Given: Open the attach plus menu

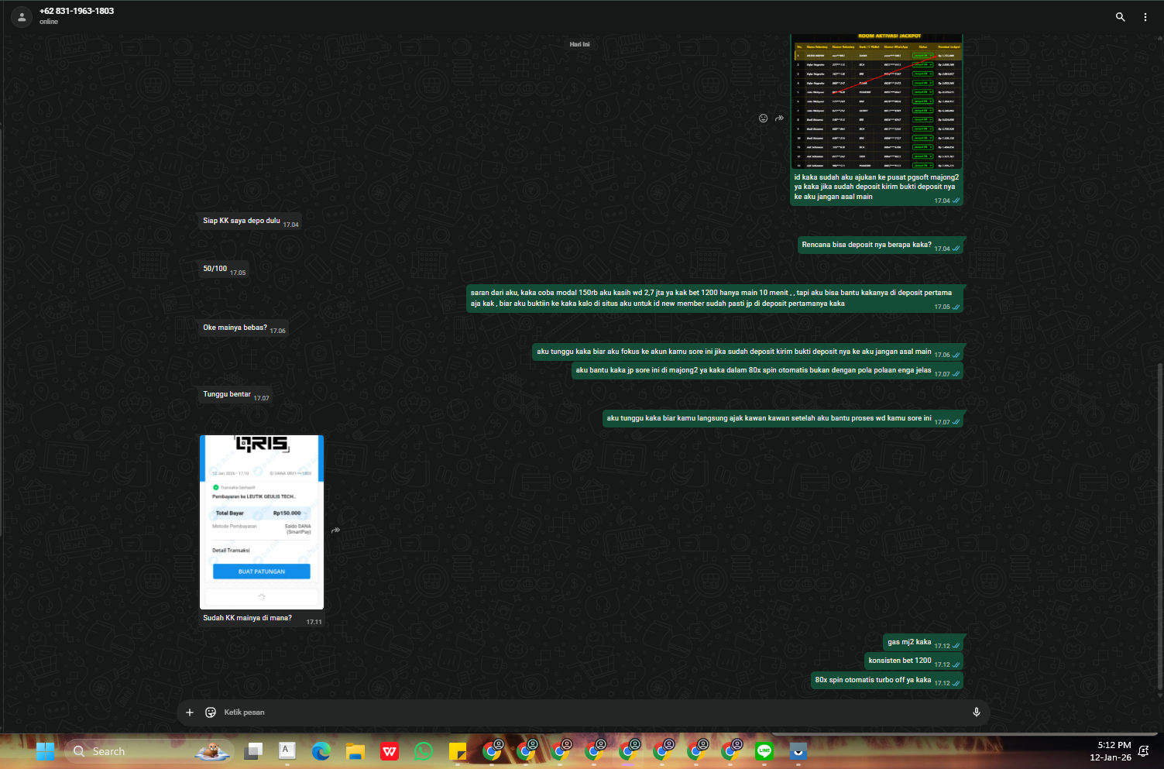Looking at the screenshot, I should pyautogui.click(x=190, y=712).
